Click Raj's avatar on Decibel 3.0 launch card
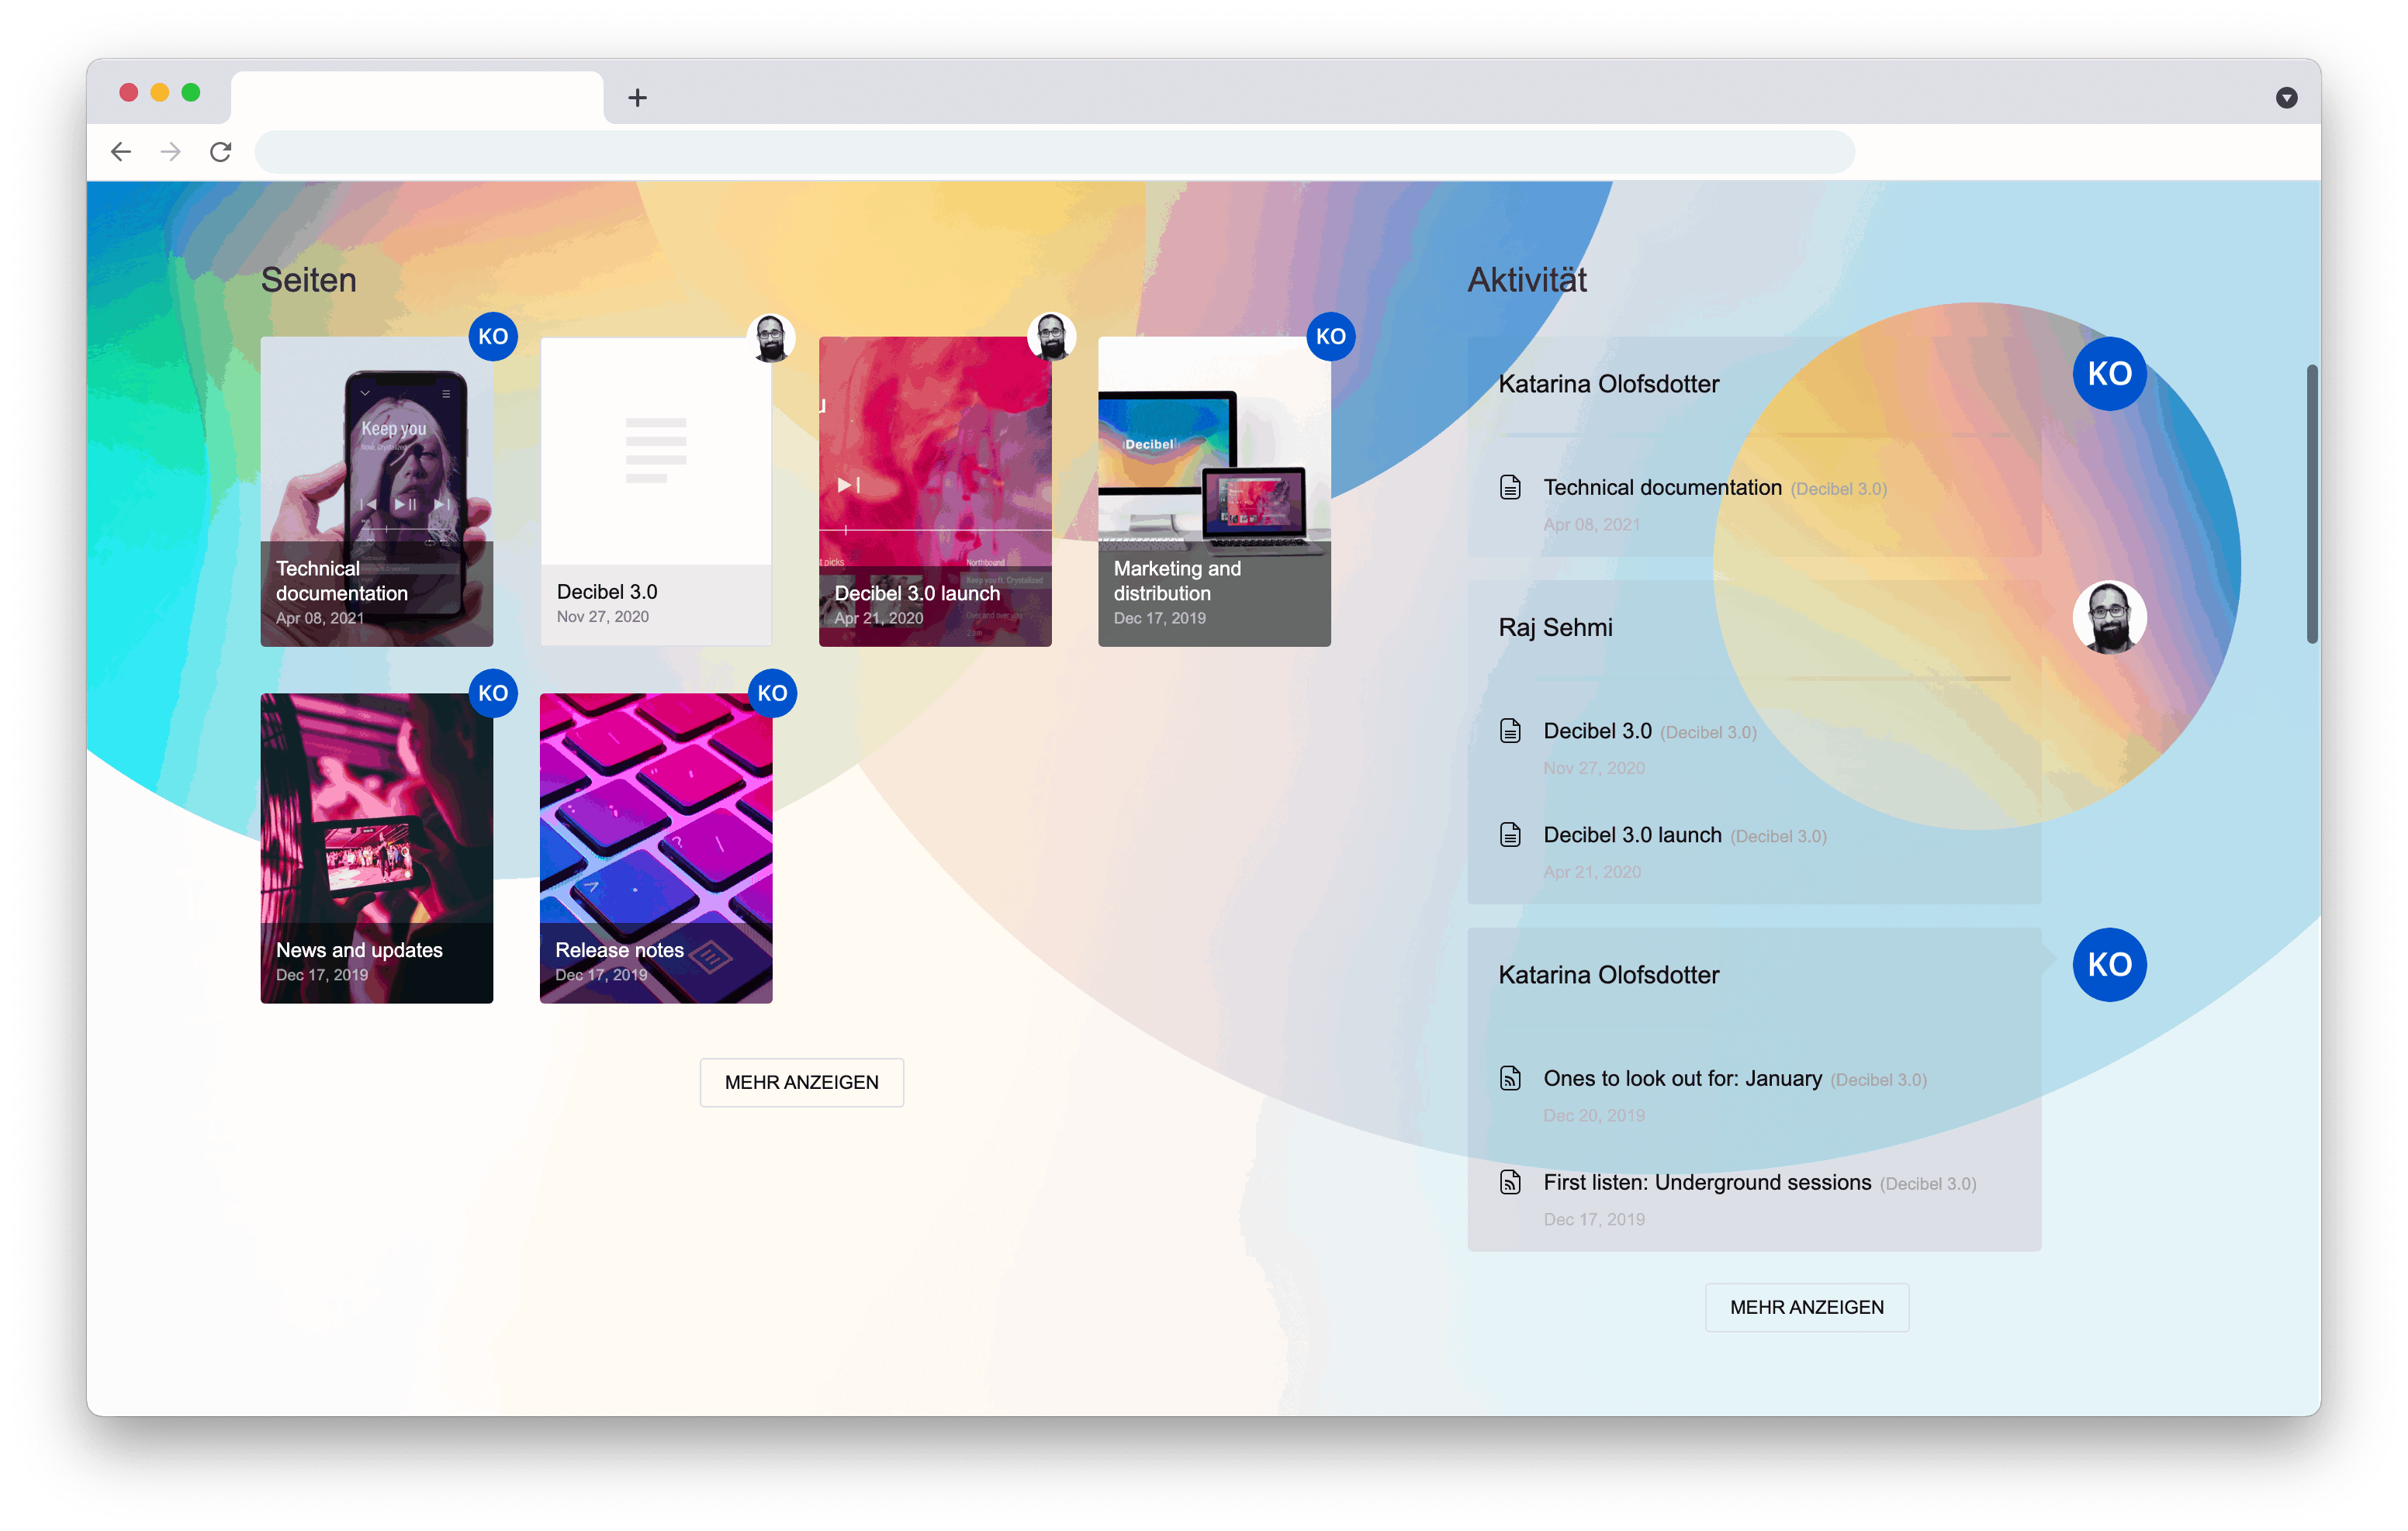This screenshot has width=2408, height=1531. pyautogui.click(x=1051, y=337)
